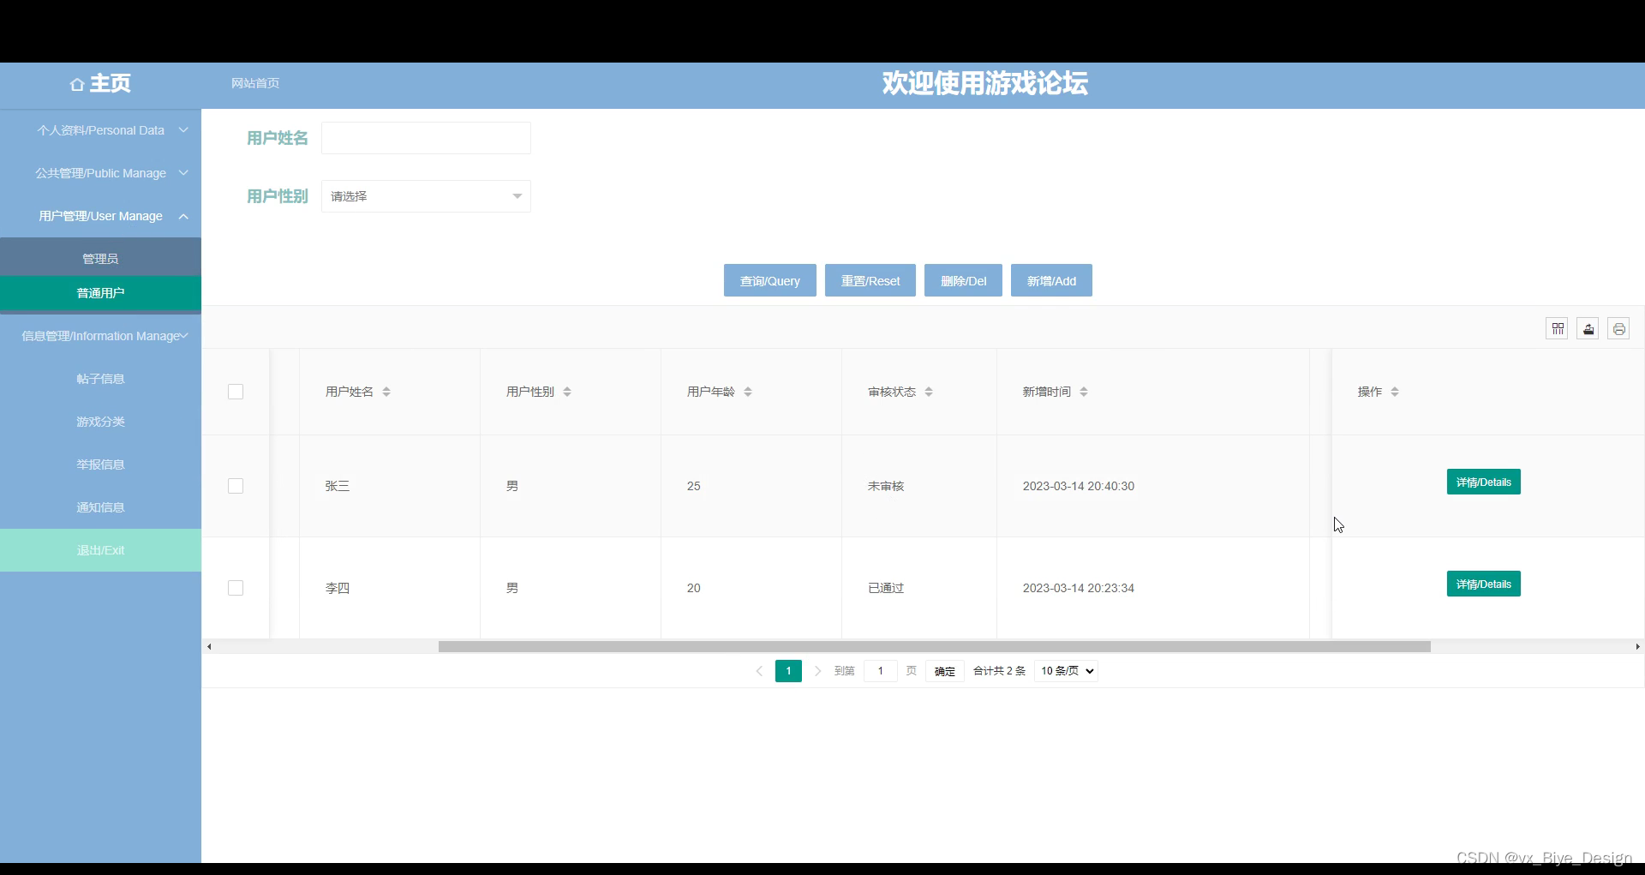Screen dimensions: 1645x875
Task: Focus the jump-to-page number input
Action: tap(880, 671)
